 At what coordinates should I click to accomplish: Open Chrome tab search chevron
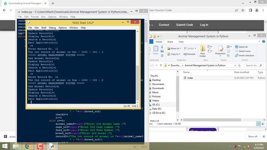pos(243,3)
